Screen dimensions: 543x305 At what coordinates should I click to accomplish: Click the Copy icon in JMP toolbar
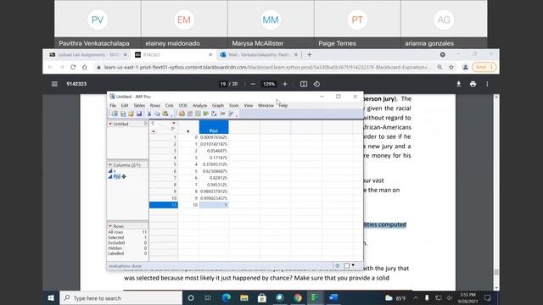157,114
